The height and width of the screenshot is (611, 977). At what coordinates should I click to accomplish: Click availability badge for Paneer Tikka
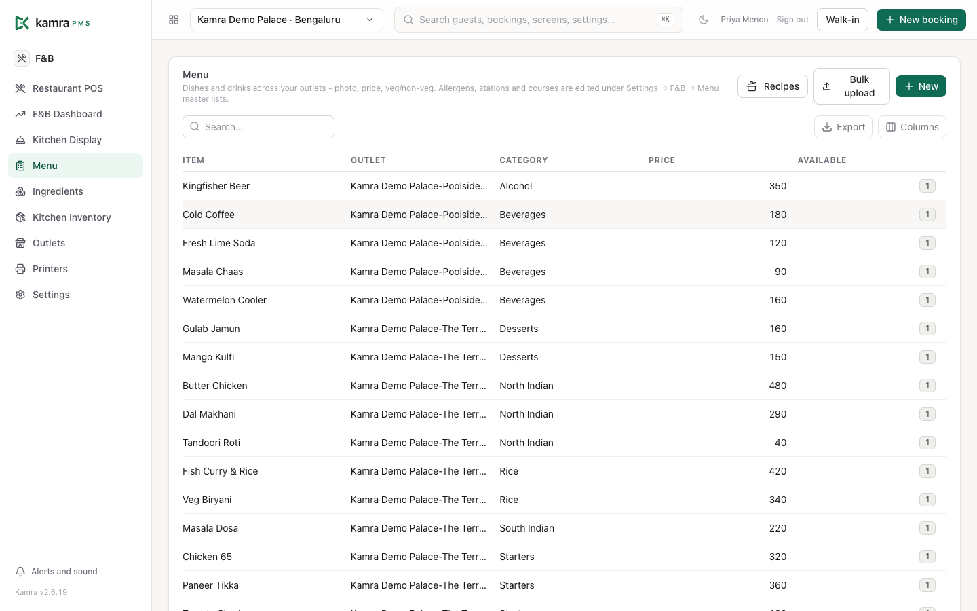[x=927, y=585]
